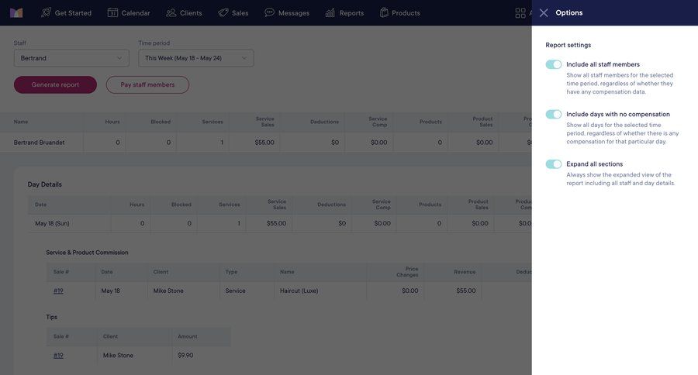Click the Options panel title
The image size is (698, 375).
(569, 13)
